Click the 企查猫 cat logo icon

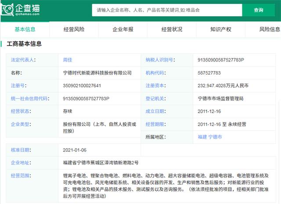coord(7,10)
